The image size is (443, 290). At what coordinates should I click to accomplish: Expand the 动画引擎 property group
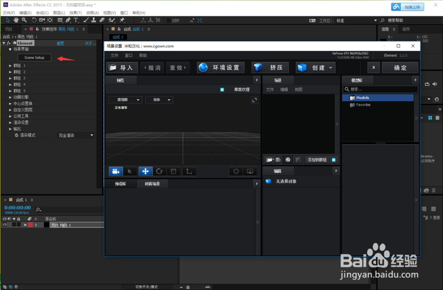tap(10, 97)
